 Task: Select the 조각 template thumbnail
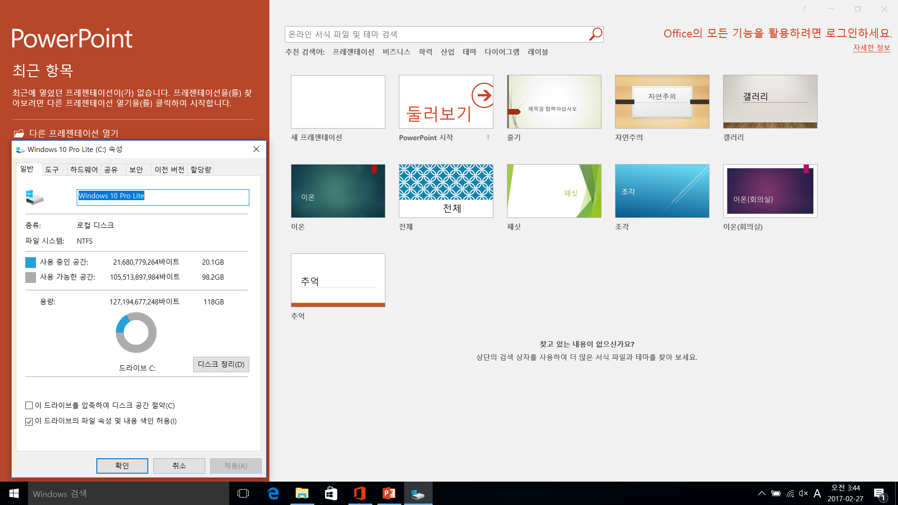click(662, 191)
